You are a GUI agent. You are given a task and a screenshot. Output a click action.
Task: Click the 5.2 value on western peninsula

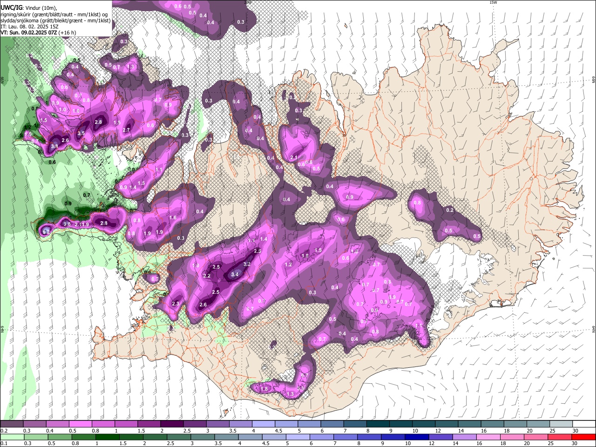click(46, 231)
